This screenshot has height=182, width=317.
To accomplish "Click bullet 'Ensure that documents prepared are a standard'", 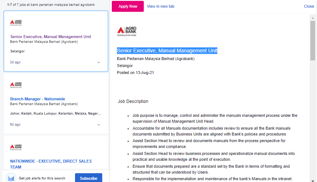I will click(x=211, y=169).
